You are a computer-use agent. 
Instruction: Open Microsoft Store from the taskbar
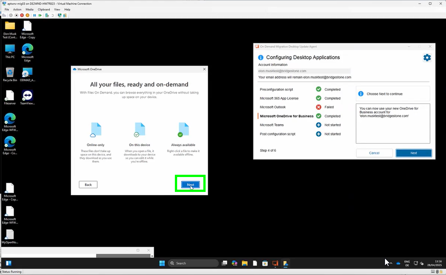coord(265,263)
